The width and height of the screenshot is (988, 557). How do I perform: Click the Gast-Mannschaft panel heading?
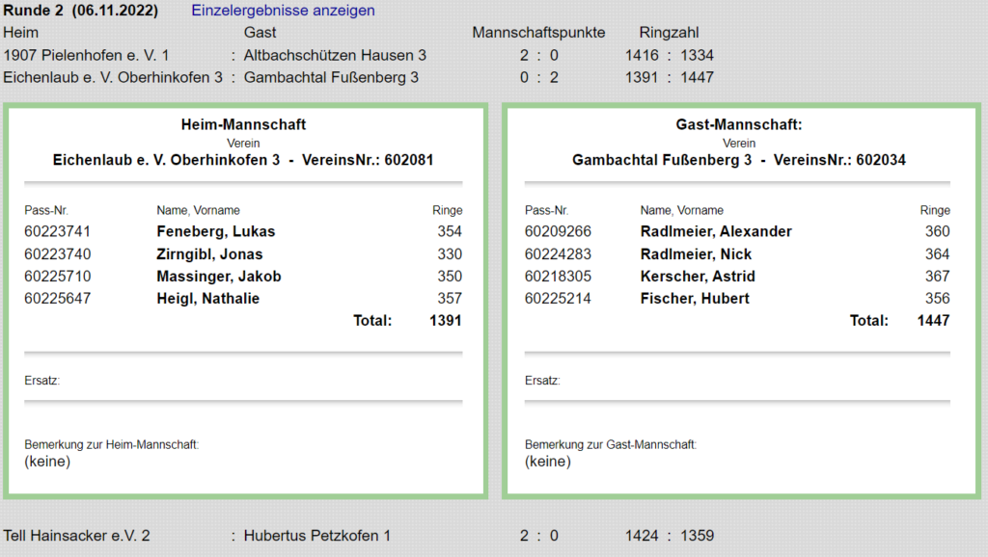pos(739,124)
